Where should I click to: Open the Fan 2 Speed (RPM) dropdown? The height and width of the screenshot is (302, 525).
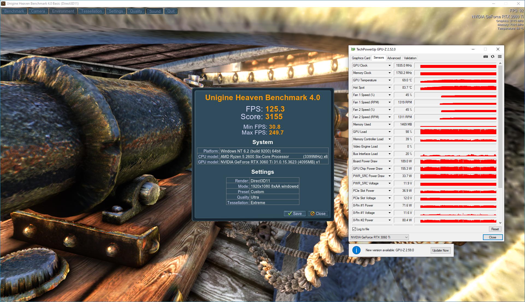[390, 117]
